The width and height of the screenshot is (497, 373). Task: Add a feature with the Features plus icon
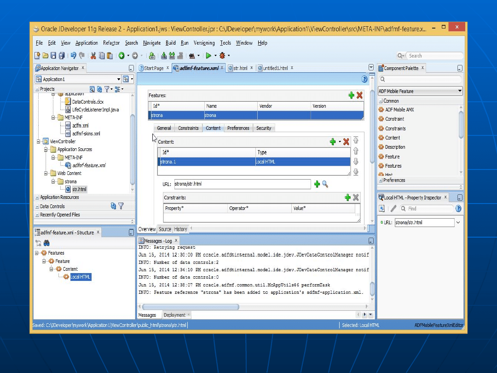(x=351, y=95)
